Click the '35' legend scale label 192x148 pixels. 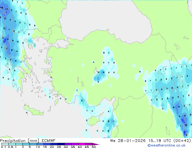click(73, 147)
